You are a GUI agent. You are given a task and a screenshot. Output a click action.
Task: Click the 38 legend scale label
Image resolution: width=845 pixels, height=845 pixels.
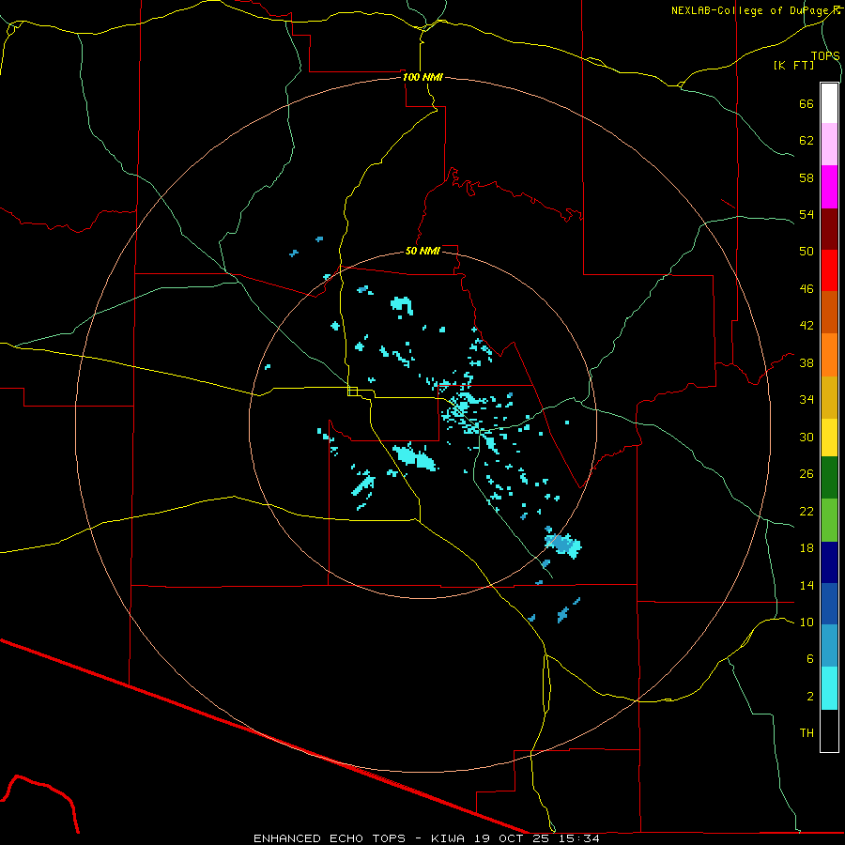(x=807, y=362)
